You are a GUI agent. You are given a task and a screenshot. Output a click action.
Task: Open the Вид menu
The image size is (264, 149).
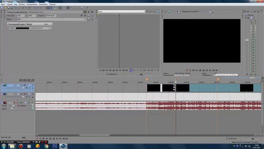click(x=16, y=5)
